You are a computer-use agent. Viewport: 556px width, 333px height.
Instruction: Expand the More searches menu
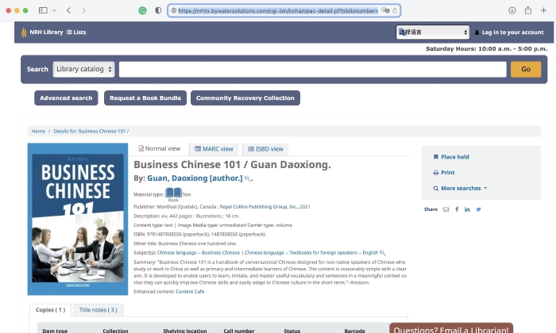[460, 188]
